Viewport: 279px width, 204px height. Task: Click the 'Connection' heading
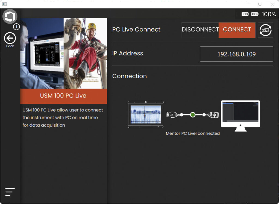click(129, 76)
